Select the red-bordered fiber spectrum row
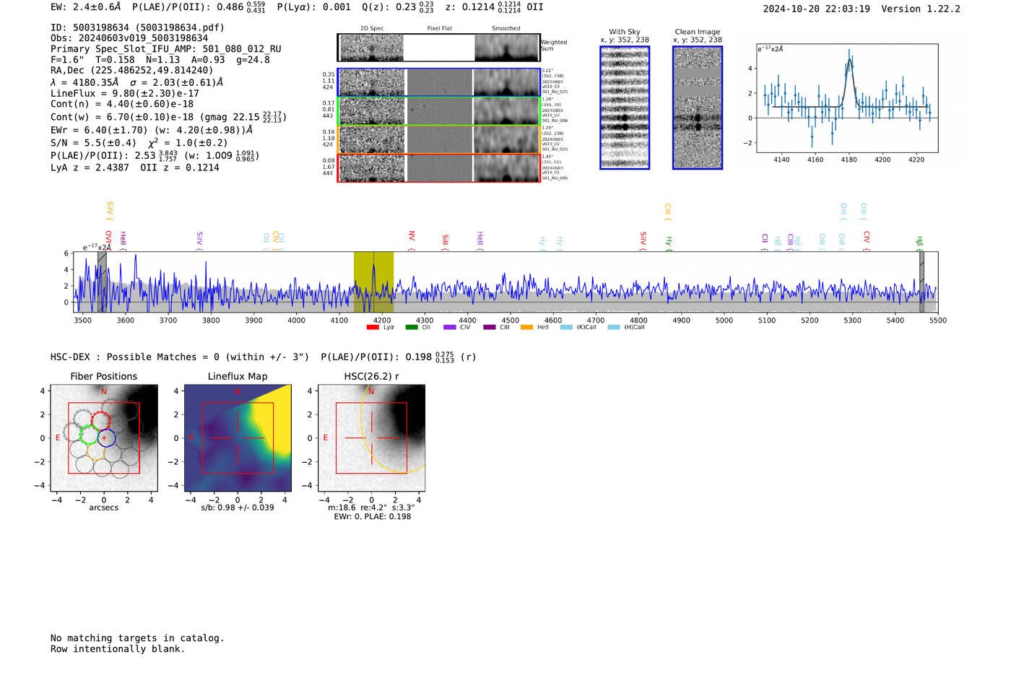The image size is (1011, 688). tap(438, 168)
